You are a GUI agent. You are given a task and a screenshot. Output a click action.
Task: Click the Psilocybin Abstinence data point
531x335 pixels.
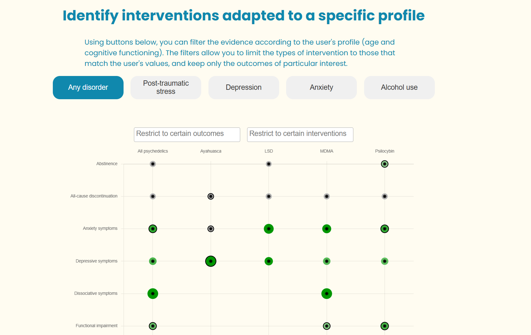[384, 164]
